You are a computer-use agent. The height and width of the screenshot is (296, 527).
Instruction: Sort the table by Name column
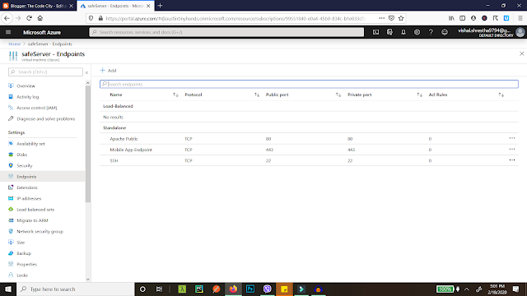click(175, 95)
